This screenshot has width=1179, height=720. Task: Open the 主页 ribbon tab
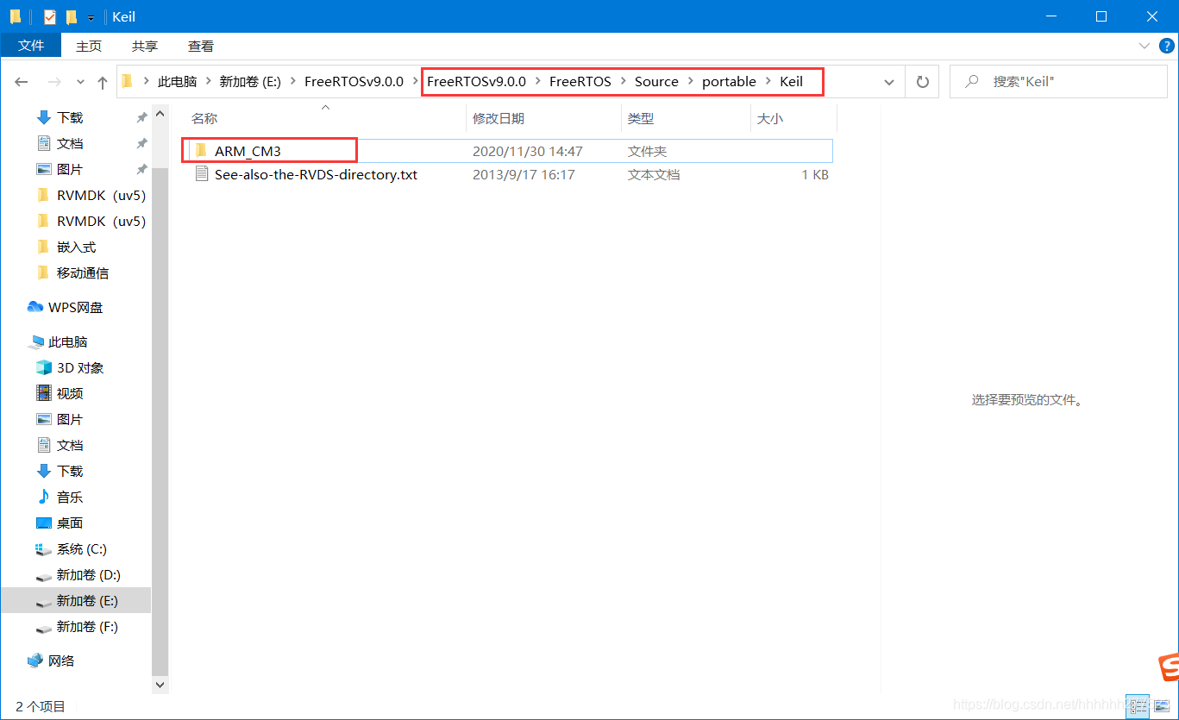[x=89, y=46]
